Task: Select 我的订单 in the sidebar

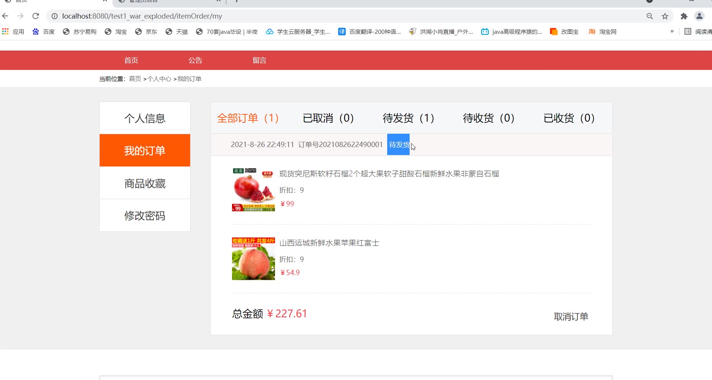Action: [x=145, y=150]
